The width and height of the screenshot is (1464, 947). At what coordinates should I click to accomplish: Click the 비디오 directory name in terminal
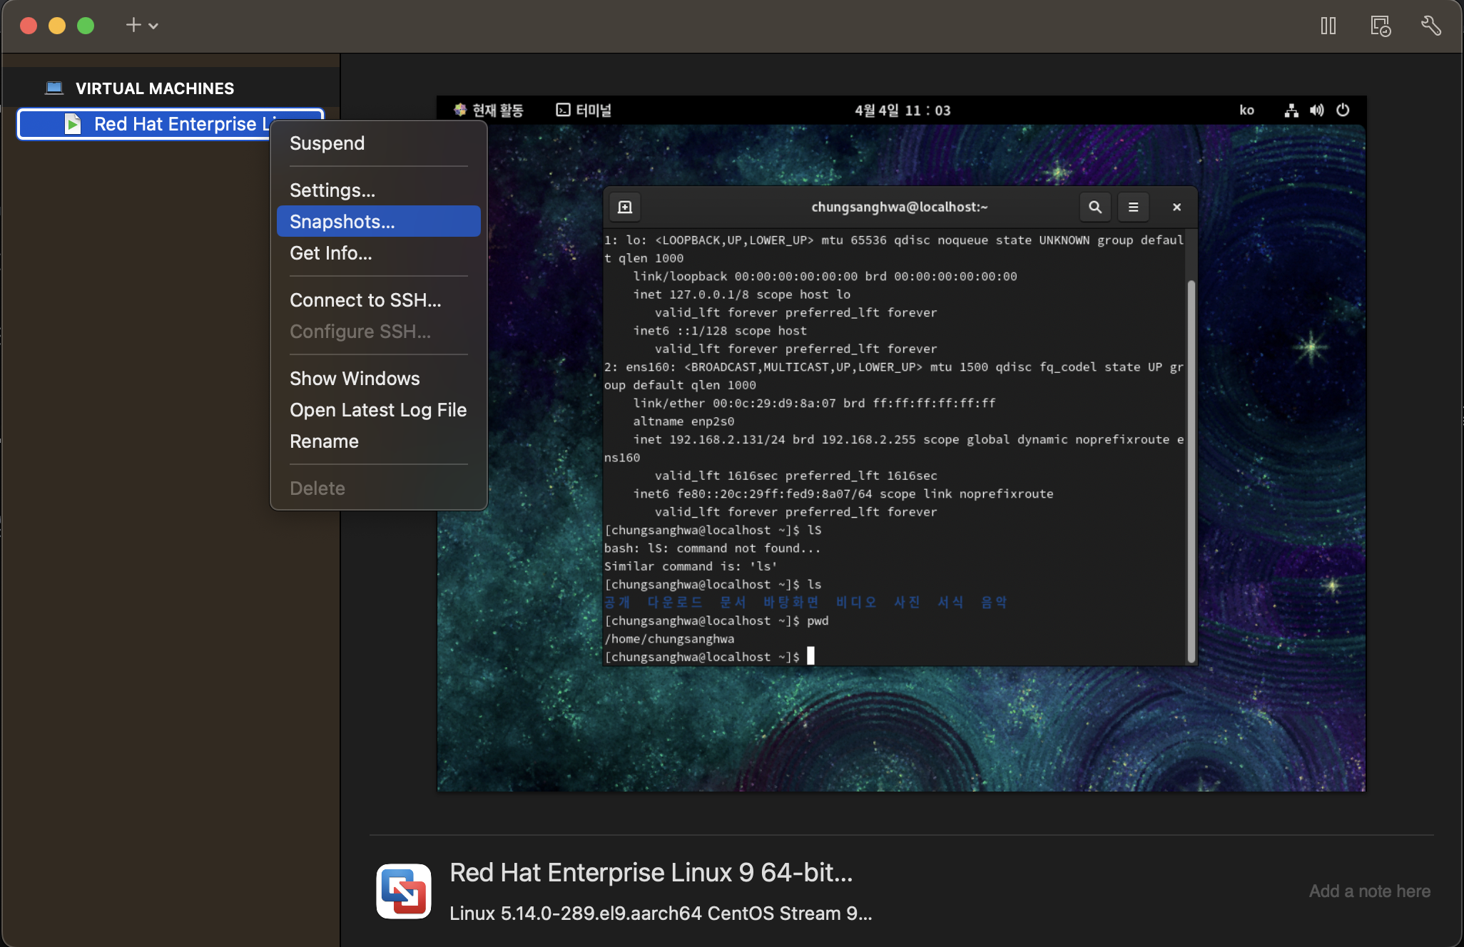(x=856, y=603)
